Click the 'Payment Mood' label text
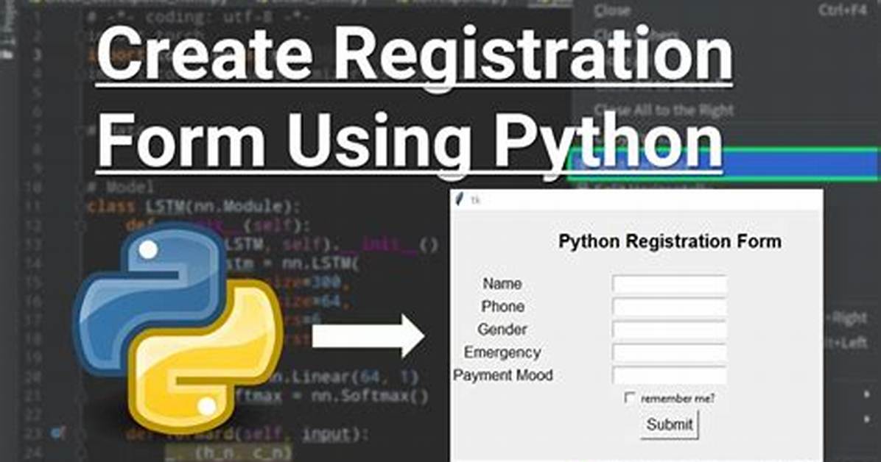The height and width of the screenshot is (462, 881). pyautogui.click(x=503, y=375)
